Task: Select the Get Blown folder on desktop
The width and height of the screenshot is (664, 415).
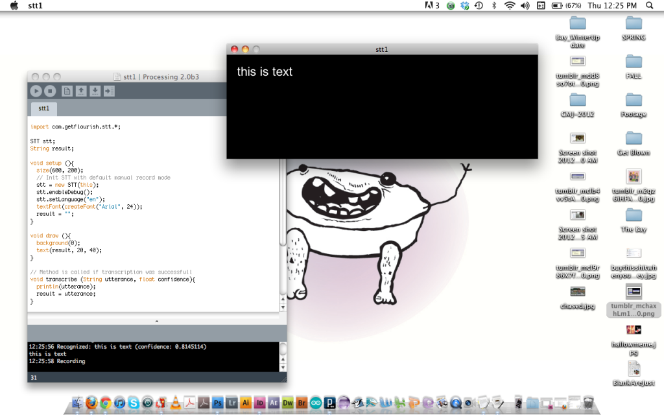Action: coord(634,143)
